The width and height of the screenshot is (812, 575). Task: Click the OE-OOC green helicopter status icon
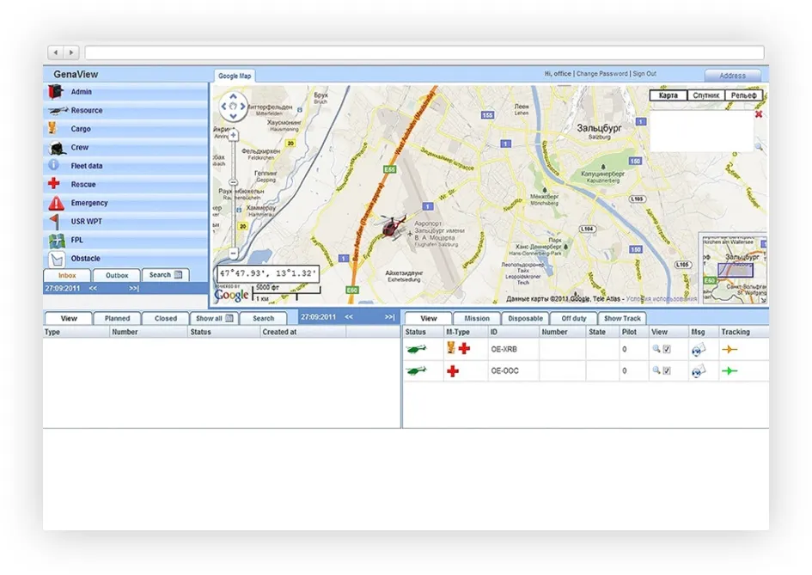click(x=417, y=371)
